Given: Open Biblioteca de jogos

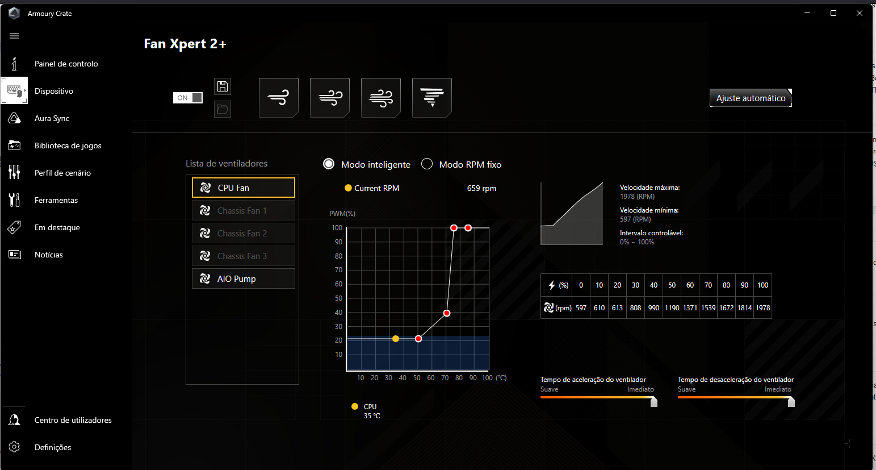Looking at the screenshot, I should [x=68, y=145].
